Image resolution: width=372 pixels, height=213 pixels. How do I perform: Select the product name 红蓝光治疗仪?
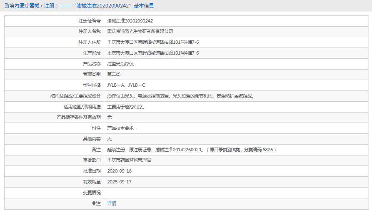120,64
